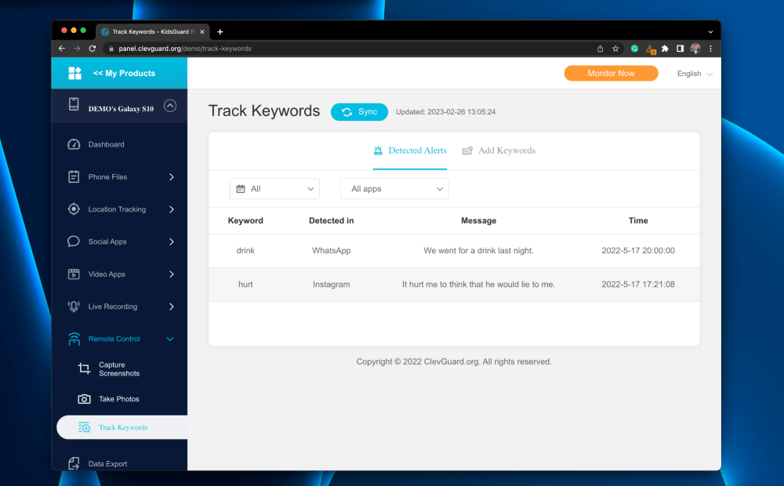Click the Phone Files document icon
Image resolution: width=784 pixels, height=486 pixels.
(x=74, y=176)
